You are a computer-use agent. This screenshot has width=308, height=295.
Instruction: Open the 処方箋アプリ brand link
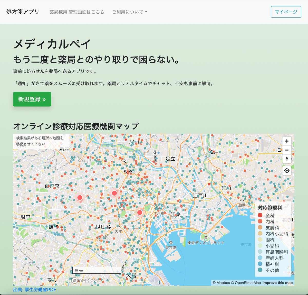(x=23, y=12)
